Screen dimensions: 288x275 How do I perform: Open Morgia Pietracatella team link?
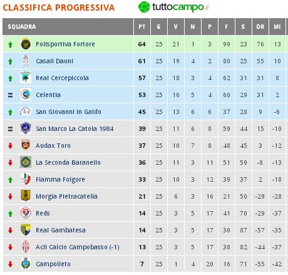pos(66,196)
